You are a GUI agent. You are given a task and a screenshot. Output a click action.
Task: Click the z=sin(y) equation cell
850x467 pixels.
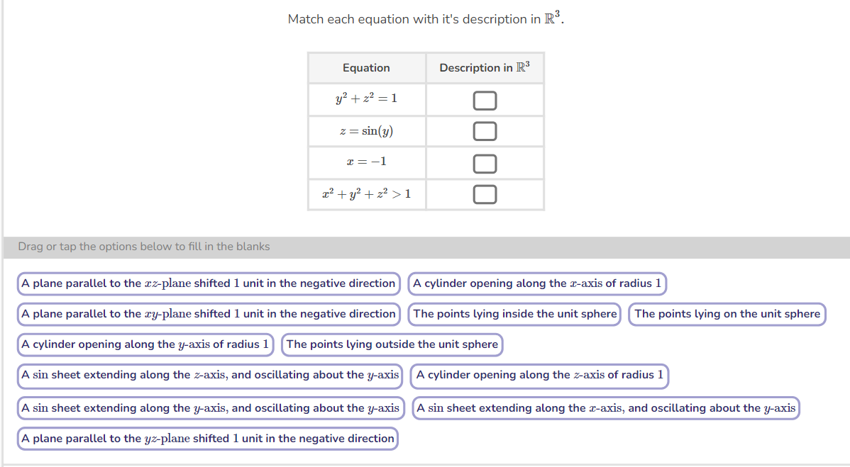(x=366, y=131)
